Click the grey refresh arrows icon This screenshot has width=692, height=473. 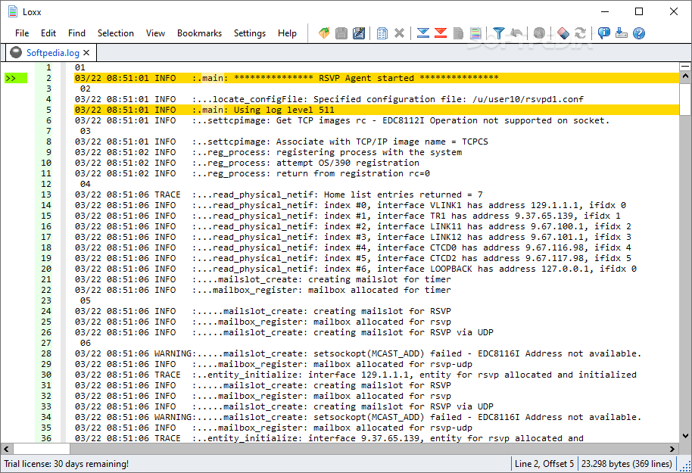581,33
